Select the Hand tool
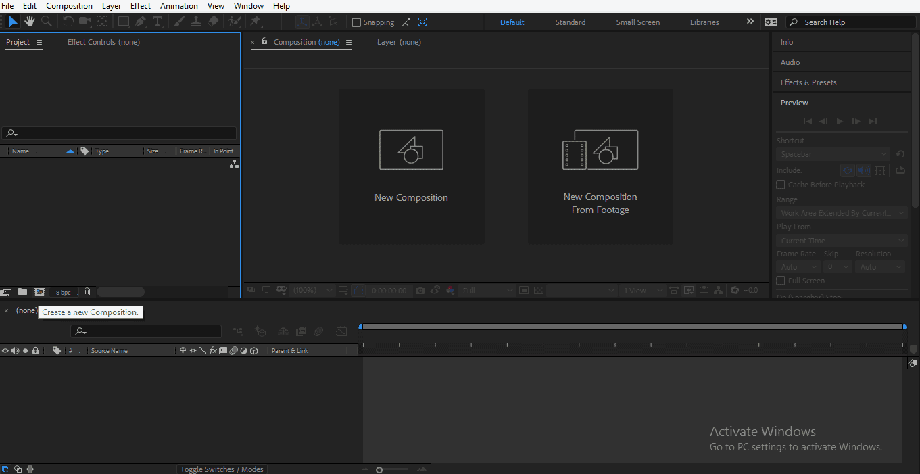 [x=29, y=22]
